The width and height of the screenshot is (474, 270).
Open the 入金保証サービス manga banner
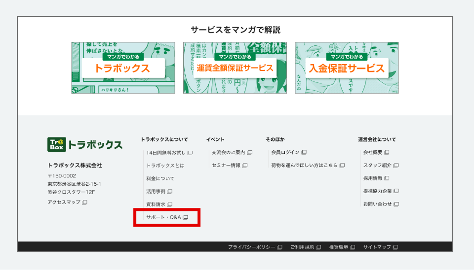click(x=347, y=68)
